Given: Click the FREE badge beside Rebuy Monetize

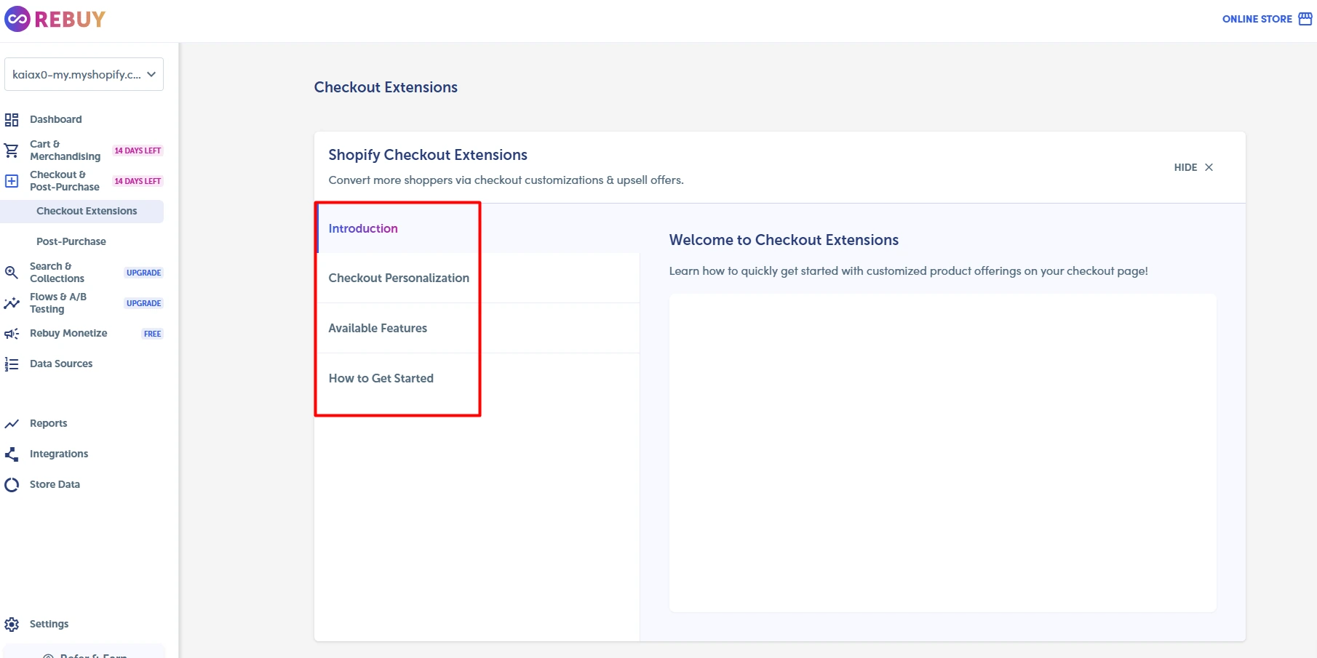Looking at the screenshot, I should [152, 334].
